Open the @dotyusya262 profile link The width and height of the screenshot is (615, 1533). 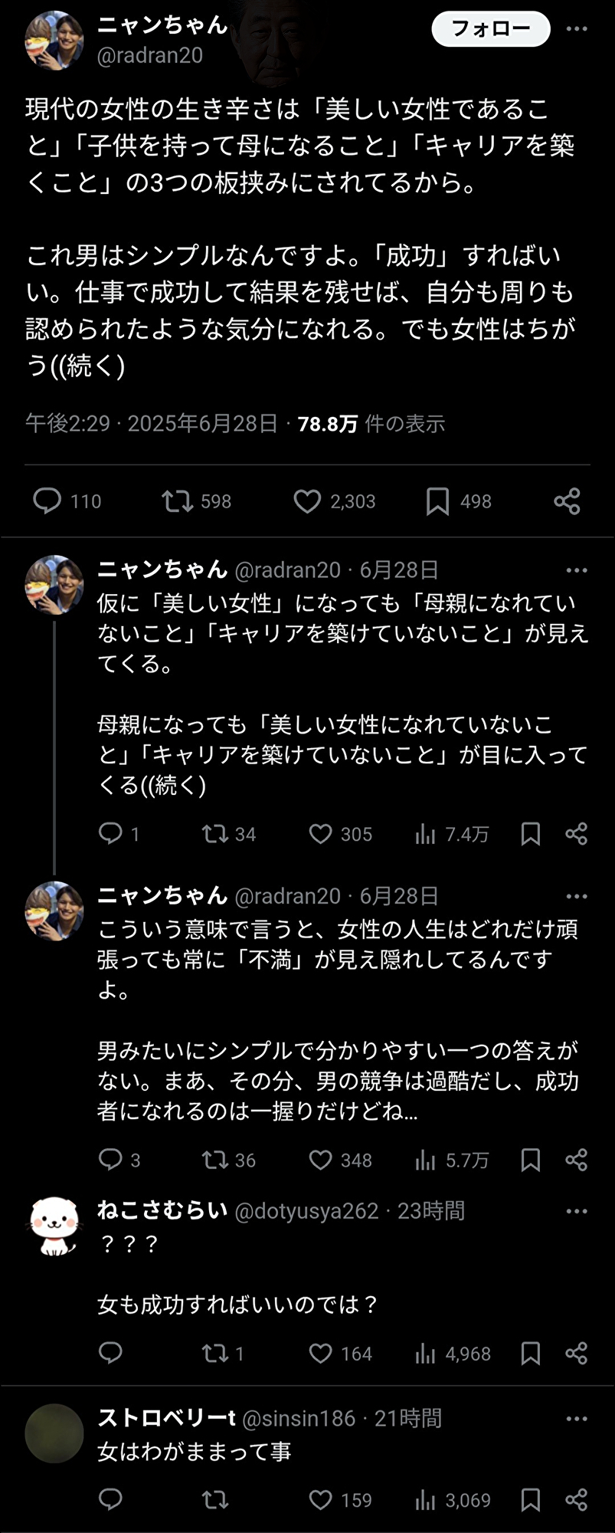point(306,1211)
